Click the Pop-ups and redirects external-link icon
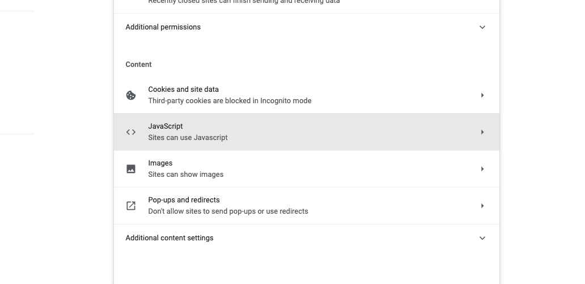The height and width of the screenshot is (284, 585). tap(130, 206)
